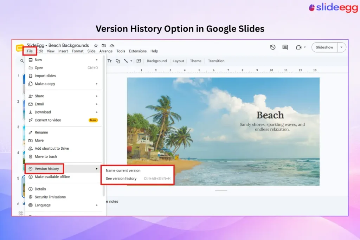Image resolution: width=360 pixels, height=240 pixels.
Task: Open the Arrange menu
Action: [106, 51]
